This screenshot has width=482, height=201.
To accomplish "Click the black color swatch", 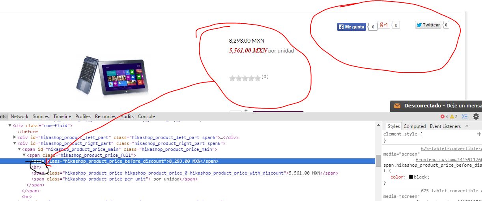I will (x=411, y=177).
